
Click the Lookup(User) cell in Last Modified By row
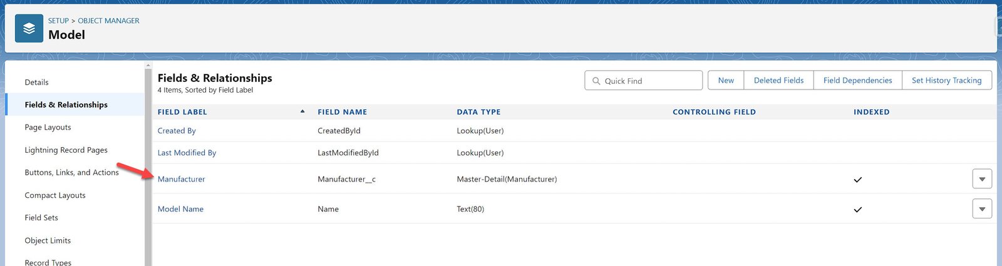480,153
